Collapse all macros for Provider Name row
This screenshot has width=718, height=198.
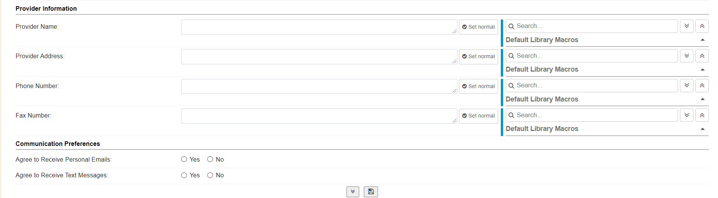click(702, 26)
